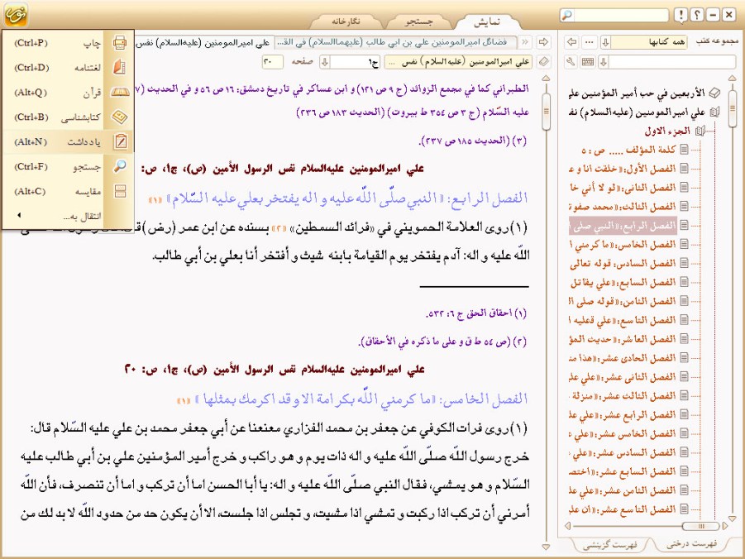Image resolution: width=745 pixels, height=559 pixels.
Task: Collapse the علي اميرالمومنين (عليه‌السلام) book tree node
Action: pos(714,112)
